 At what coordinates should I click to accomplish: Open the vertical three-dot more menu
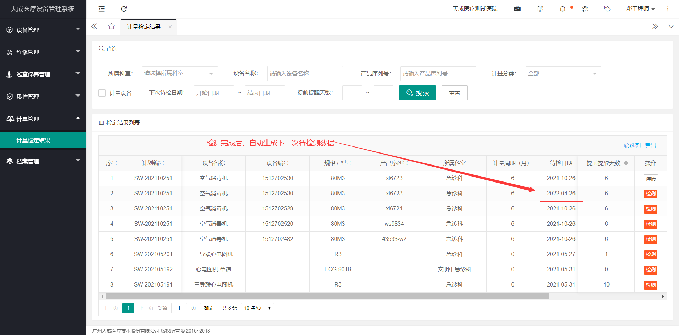tap(668, 9)
